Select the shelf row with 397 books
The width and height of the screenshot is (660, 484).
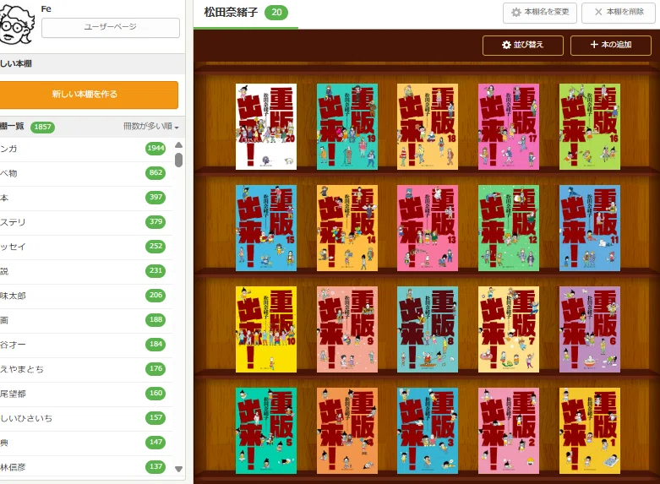[x=86, y=198]
